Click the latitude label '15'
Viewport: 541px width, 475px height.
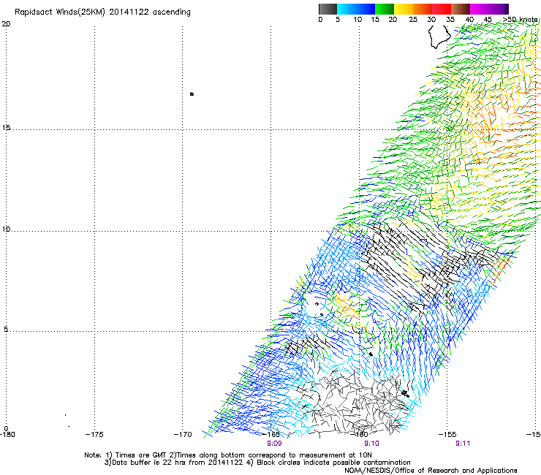(x=6, y=128)
